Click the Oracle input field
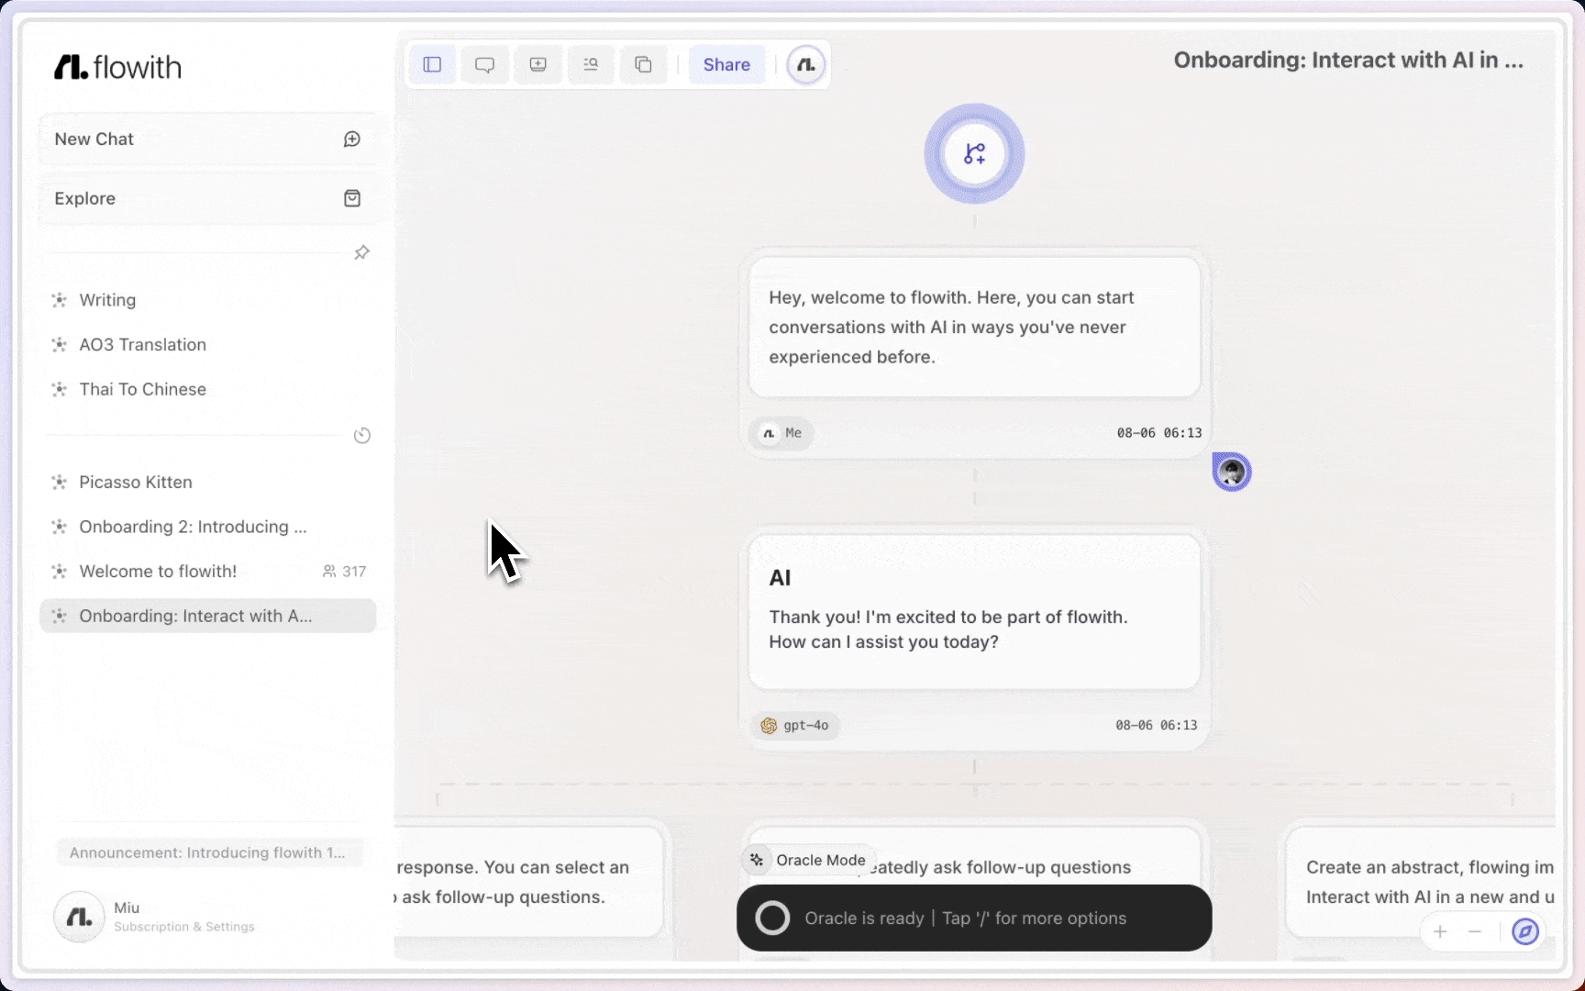Screen dimensions: 1585x991 tap(974, 918)
